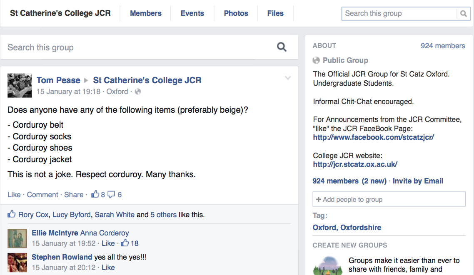474x275 pixels.
Task: Open Ellie McIntyre's name link
Action: [x=55, y=233]
